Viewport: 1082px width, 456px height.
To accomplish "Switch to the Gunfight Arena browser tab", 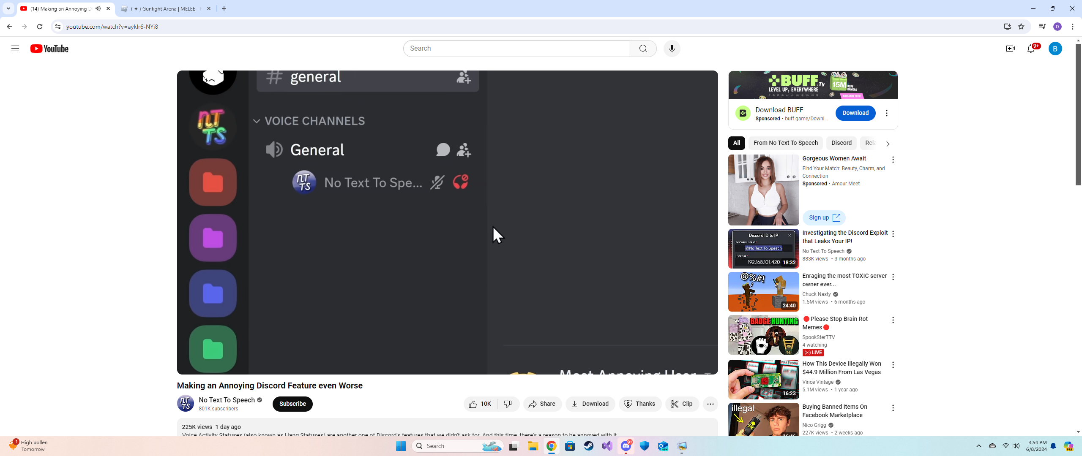I will tap(165, 8).
